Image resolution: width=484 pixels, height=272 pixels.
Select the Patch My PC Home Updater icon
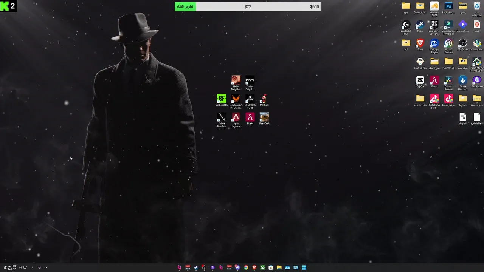477,65
